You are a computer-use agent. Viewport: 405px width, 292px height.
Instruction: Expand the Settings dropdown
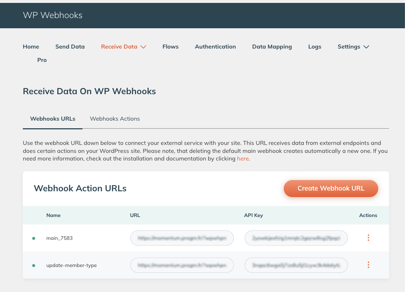click(x=353, y=46)
